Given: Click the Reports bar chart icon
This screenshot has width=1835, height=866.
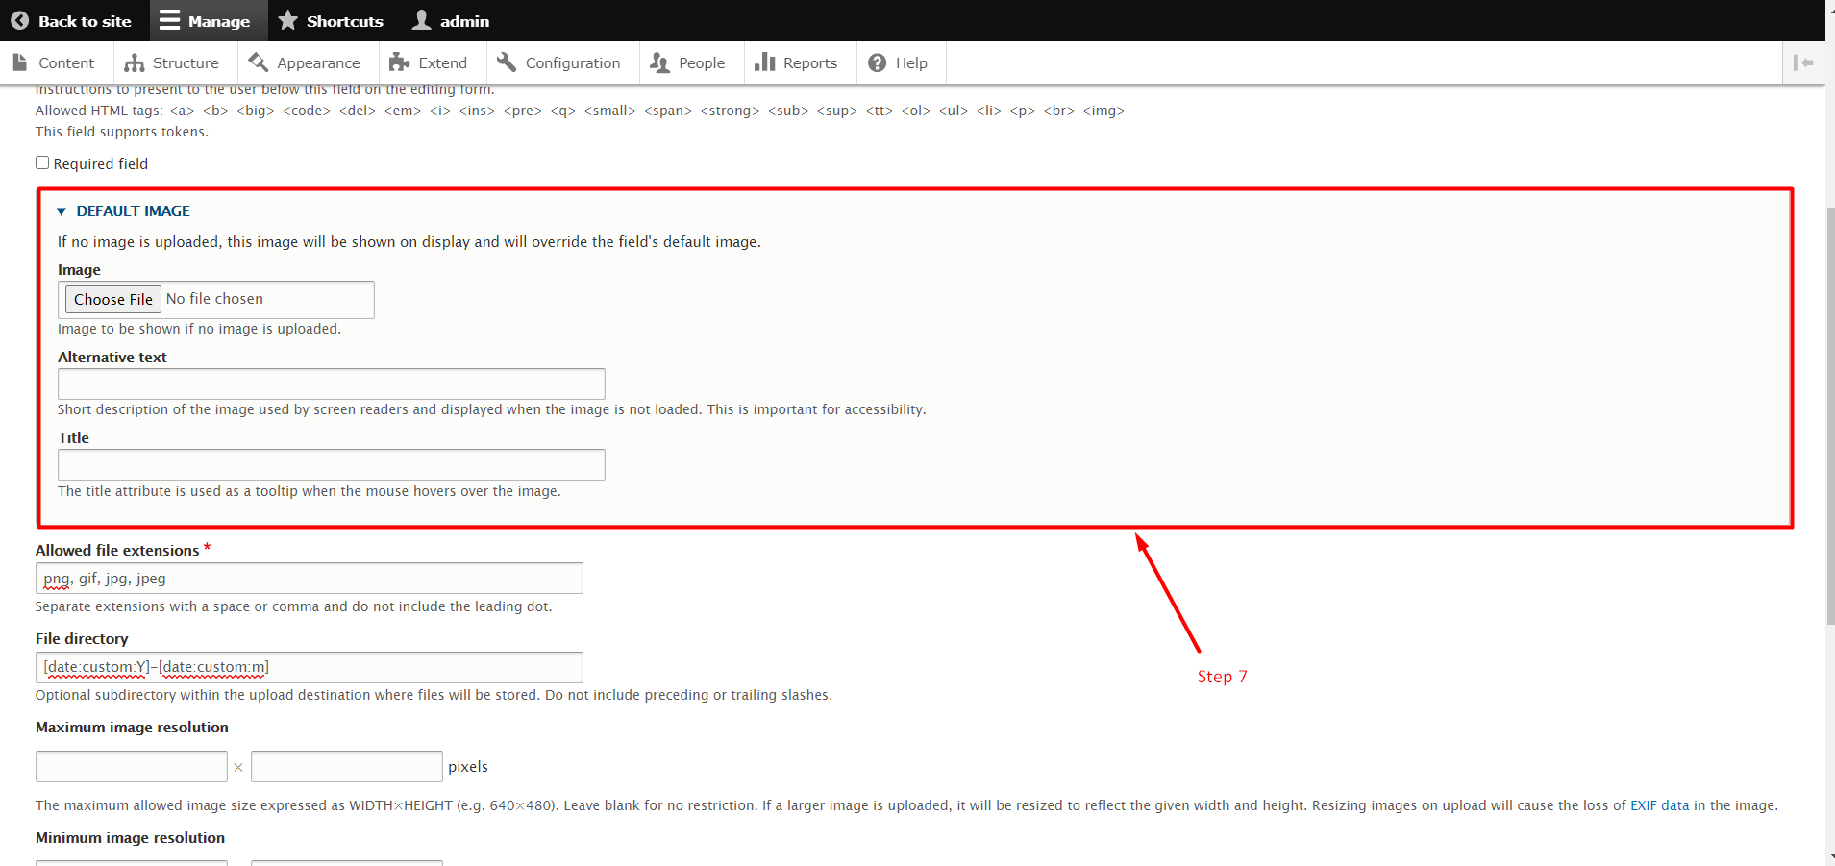Looking at the screenshot, I should [765, 62].
